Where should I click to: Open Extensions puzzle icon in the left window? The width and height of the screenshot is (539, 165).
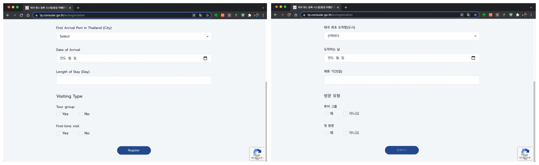250,15
